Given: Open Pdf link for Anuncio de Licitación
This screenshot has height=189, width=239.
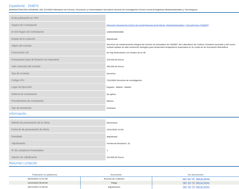Looking at the screenshot, I should (193, 179).
